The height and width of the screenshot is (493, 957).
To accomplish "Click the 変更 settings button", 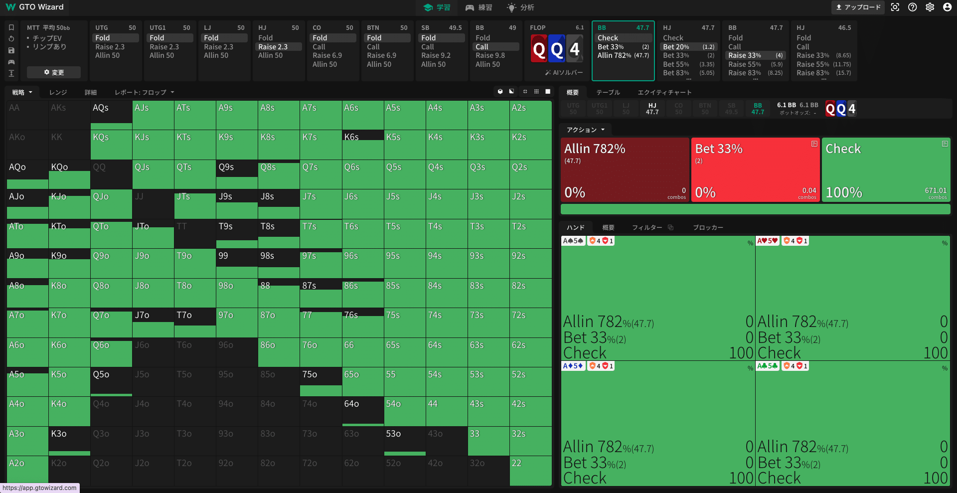I will click(x=54, y=72).
